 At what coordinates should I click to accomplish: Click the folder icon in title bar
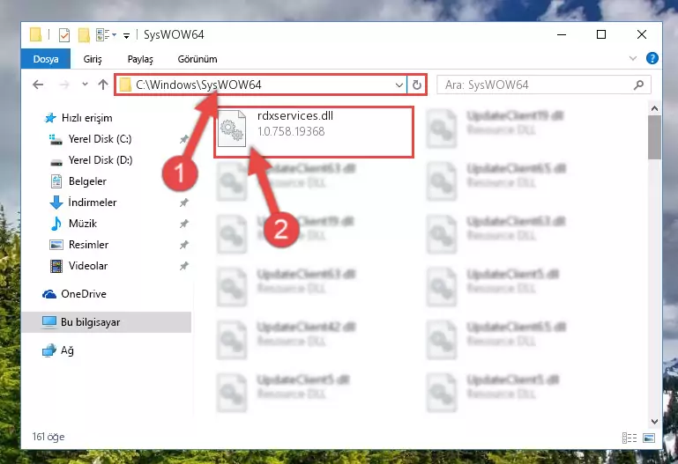tap(36, 34)
